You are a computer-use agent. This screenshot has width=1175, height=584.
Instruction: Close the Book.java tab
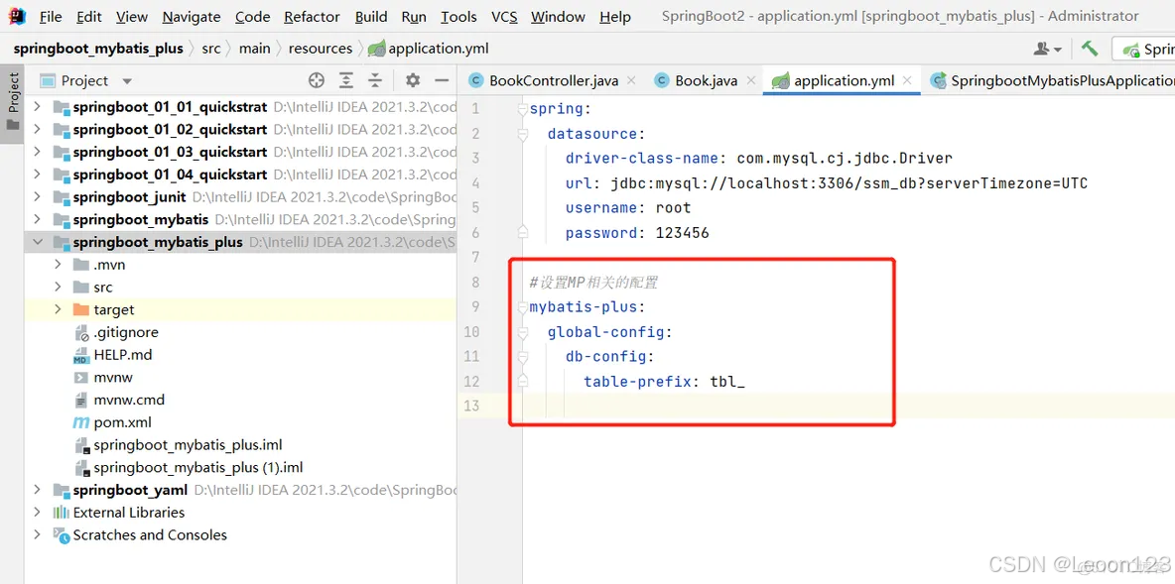click(x=750, y=80)
